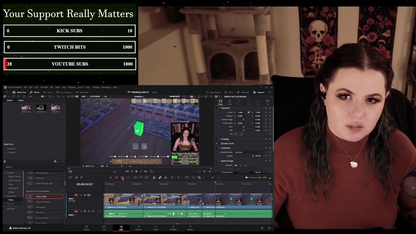Select the Timeline 1 thumbnail
This screenshot has height=234, width=416.
56,107
